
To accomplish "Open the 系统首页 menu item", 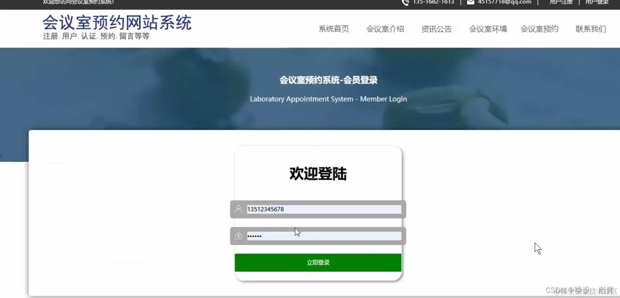I will 333,29.
